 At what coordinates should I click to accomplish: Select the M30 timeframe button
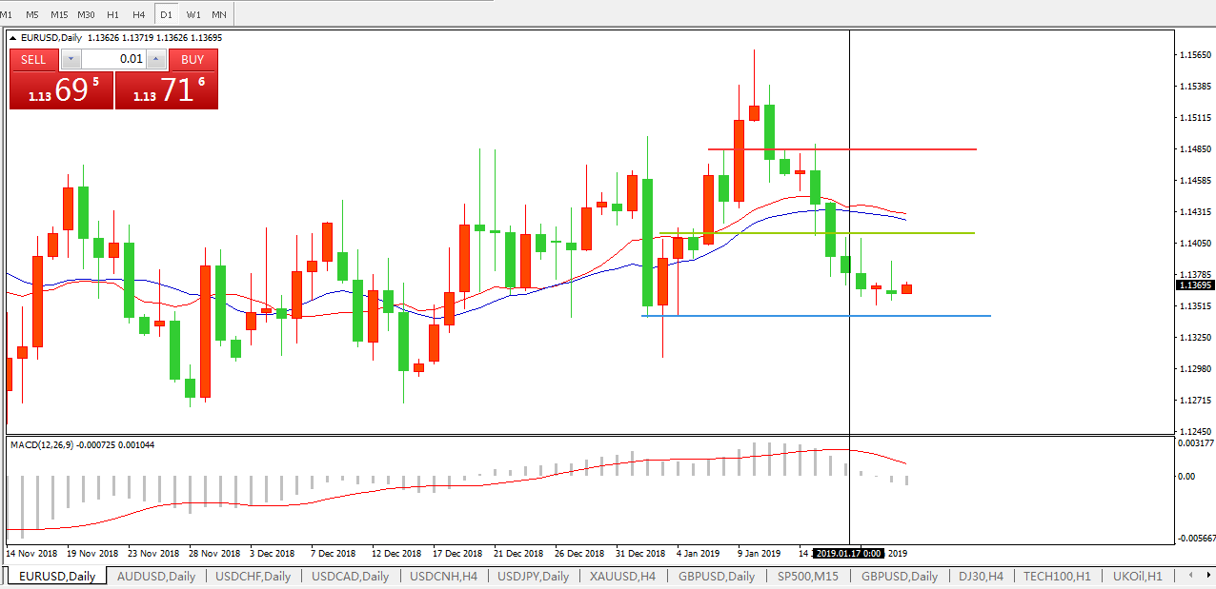86,14
